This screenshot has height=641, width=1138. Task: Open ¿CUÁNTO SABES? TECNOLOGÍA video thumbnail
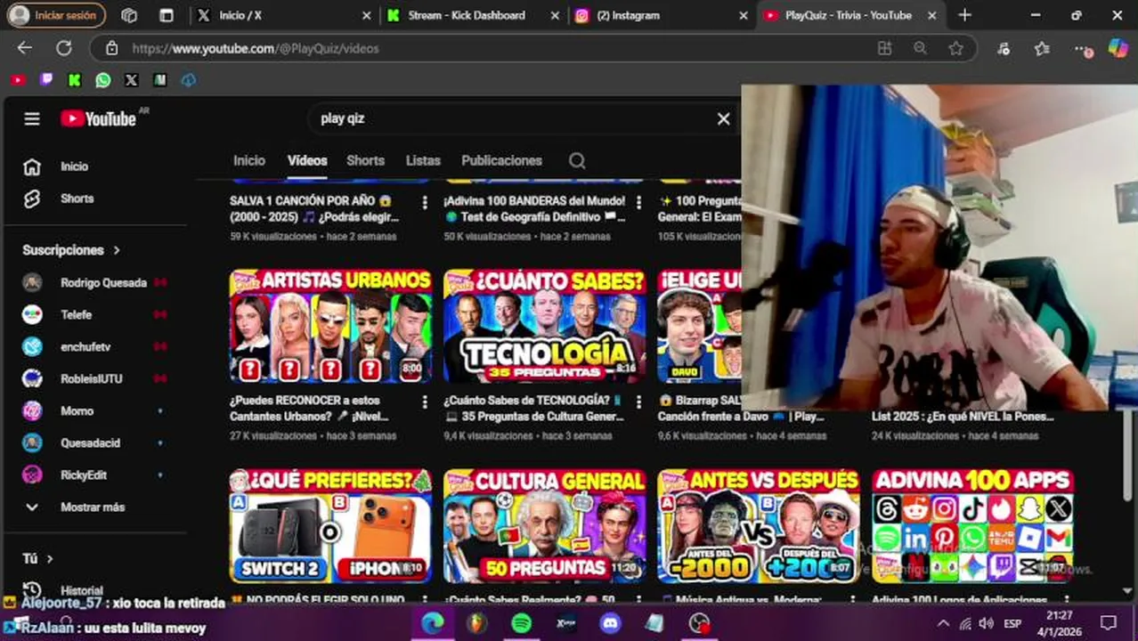pos(545,326)
